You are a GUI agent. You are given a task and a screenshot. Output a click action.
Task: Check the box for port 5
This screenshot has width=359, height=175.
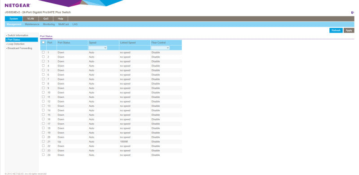tap(43, 70)
